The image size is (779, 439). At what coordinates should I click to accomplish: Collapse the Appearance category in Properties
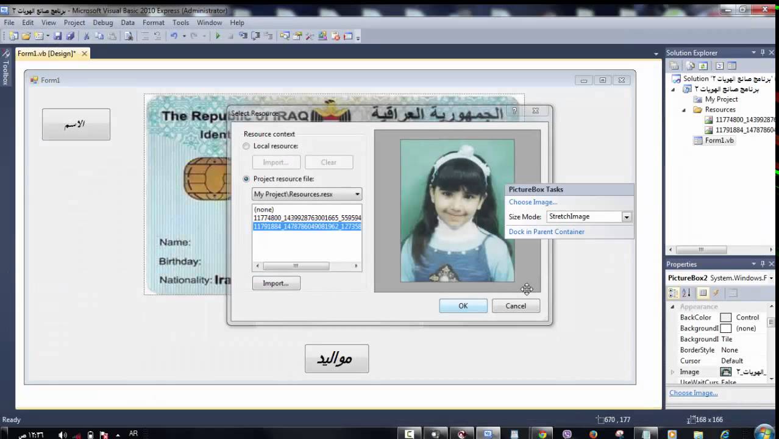coord(672,307)
